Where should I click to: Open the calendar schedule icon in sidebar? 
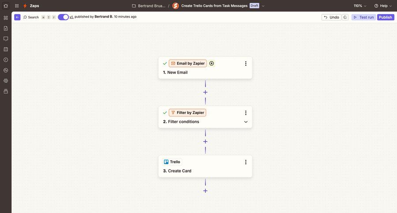(6, 49)
